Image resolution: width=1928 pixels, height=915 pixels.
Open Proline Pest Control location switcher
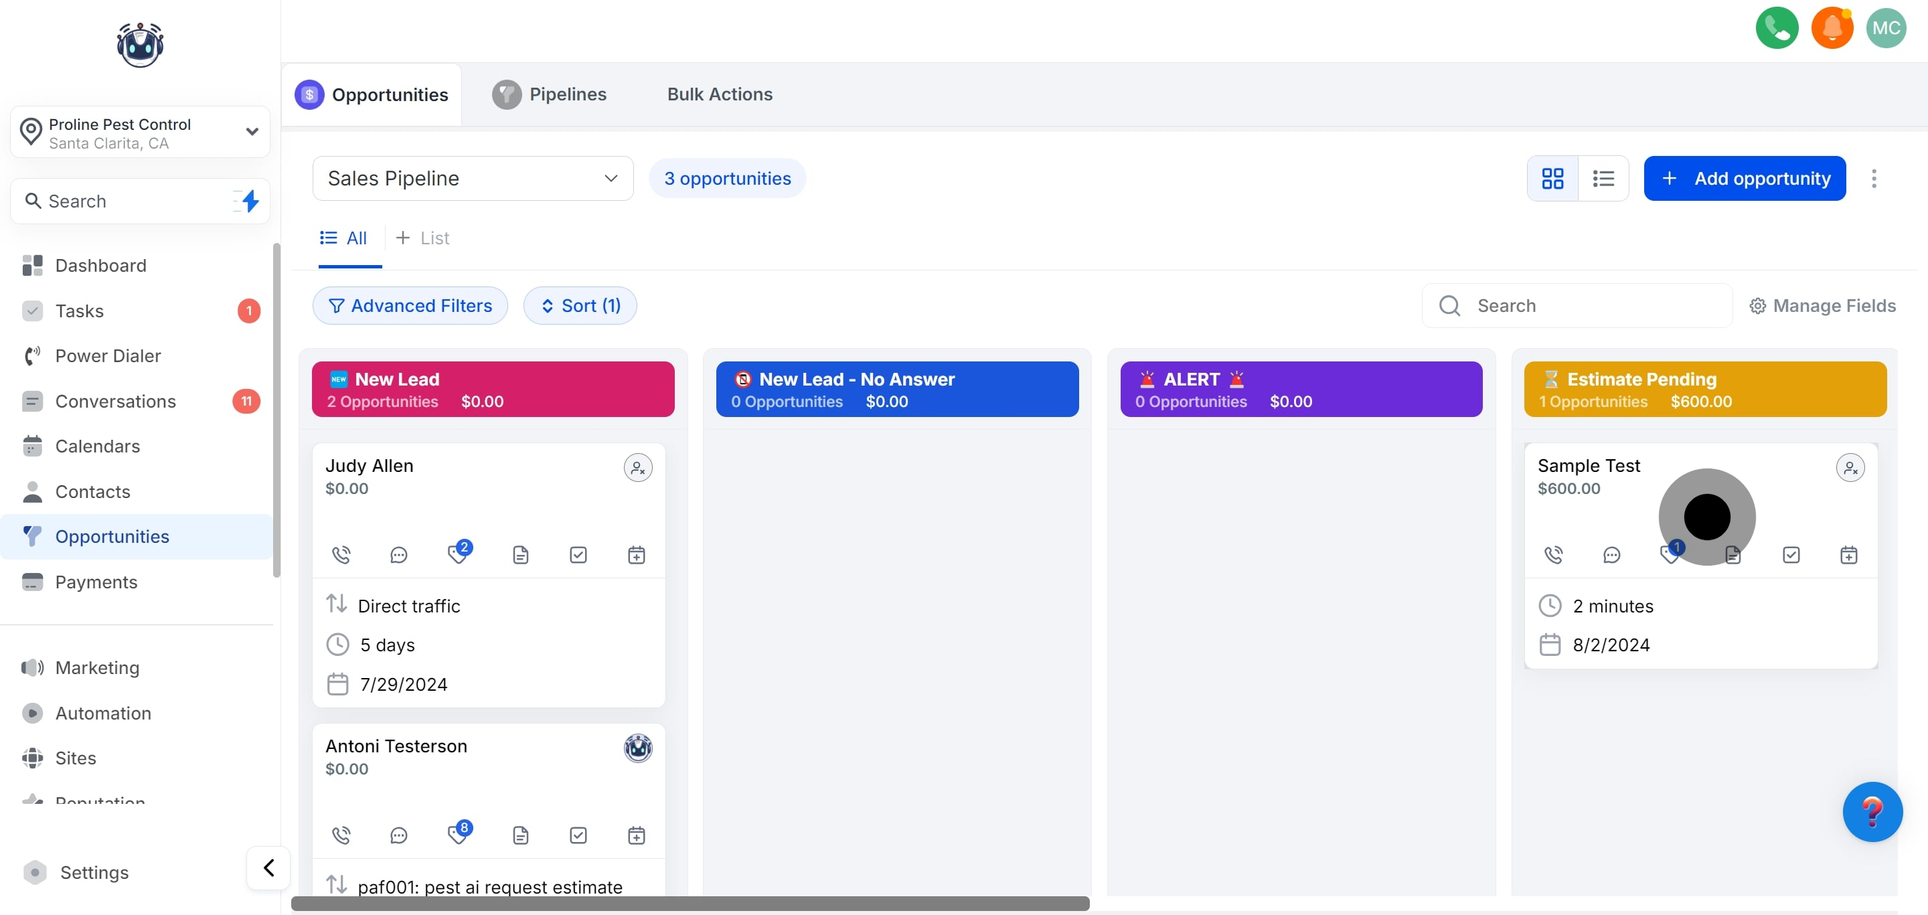tap(140, 133)
